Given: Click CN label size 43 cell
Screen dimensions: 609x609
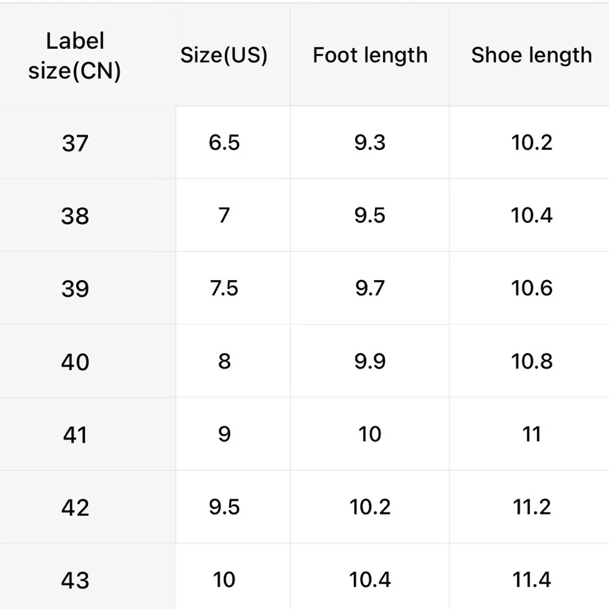Looking at the screenshot, I should [x=75, y=579].
